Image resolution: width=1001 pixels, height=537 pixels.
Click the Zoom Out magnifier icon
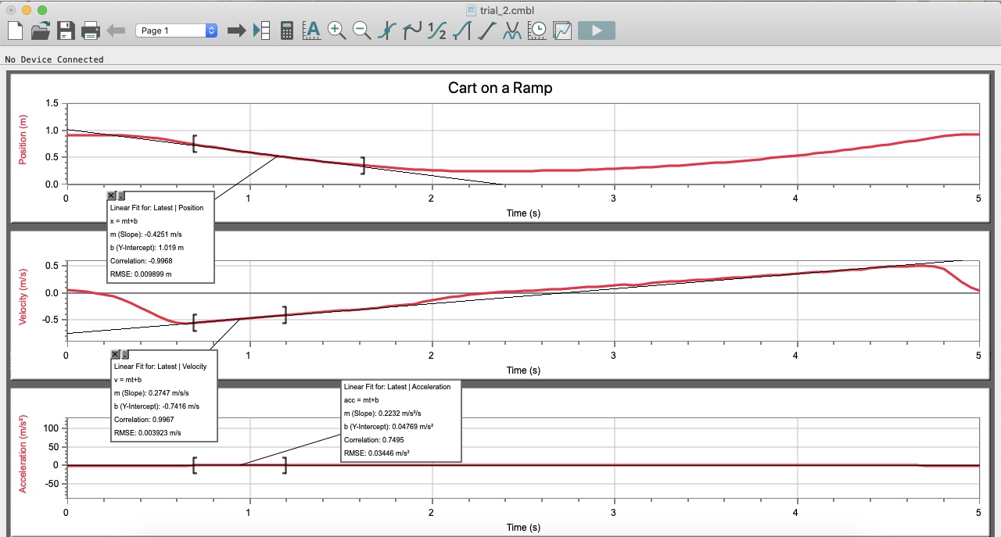[361, 30]
